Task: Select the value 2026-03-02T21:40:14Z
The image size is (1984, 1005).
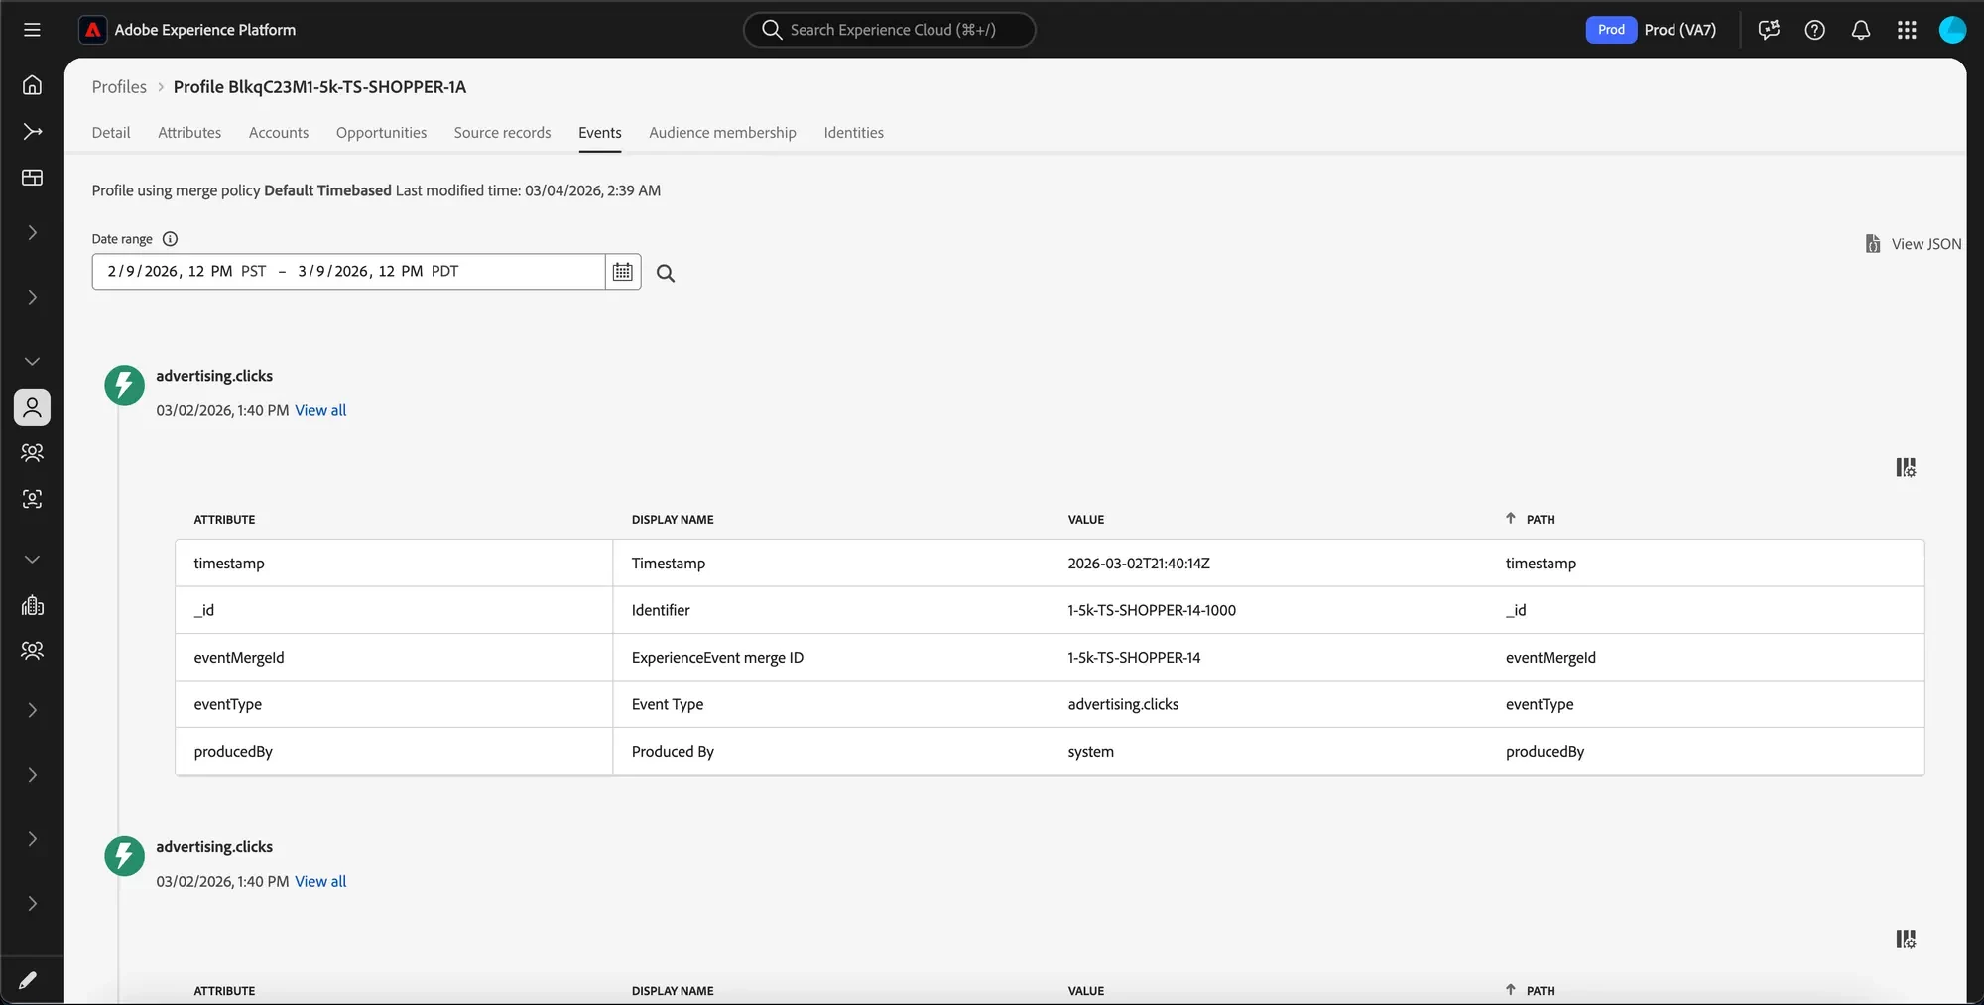Action: (x=1139, y=564)
